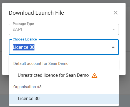This screenshot has width=130, height=107.
Task: Choose the Licence 30 list option
Action: click(64, 98)
